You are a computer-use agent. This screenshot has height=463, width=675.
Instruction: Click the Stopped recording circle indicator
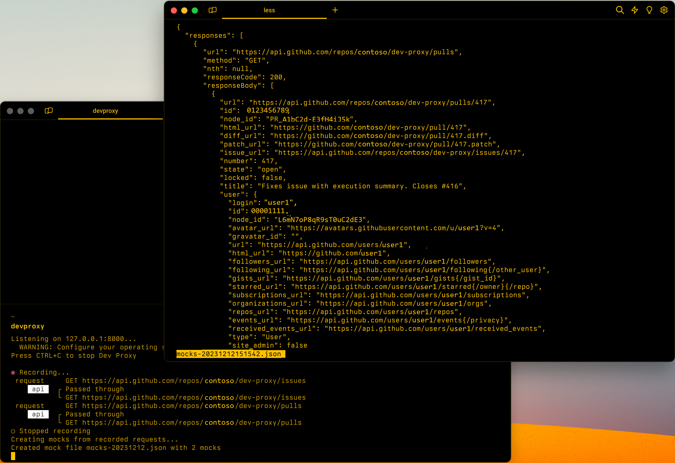[13, 431]
